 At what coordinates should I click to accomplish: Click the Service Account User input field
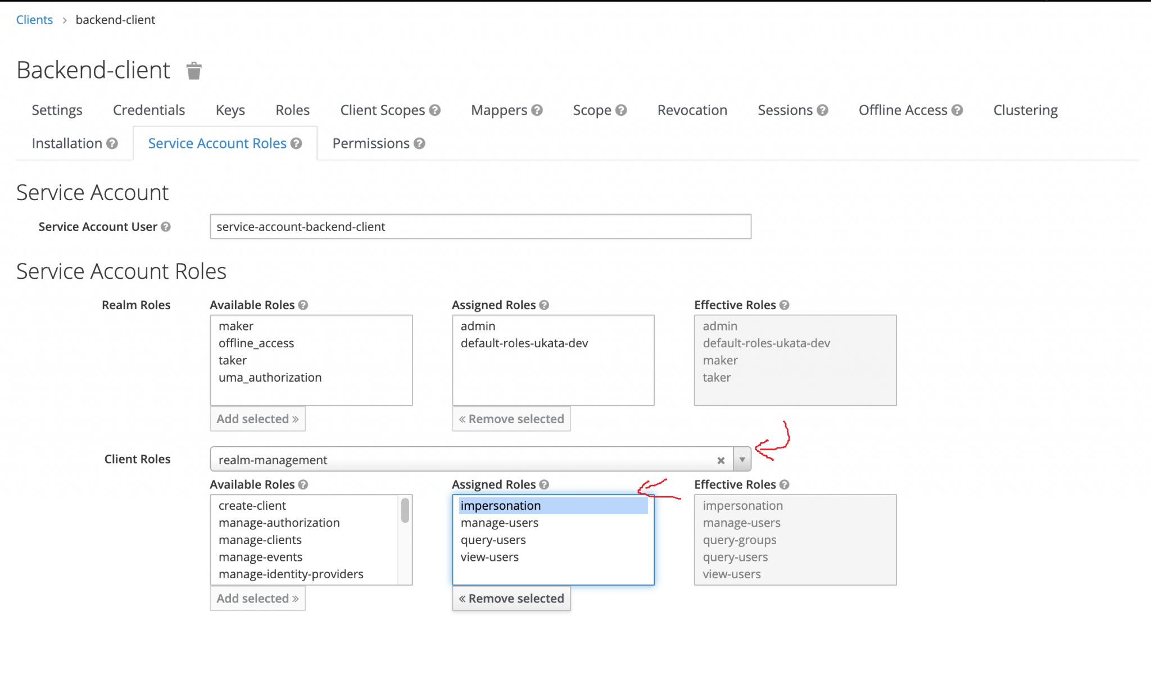(x=481, y=227)
